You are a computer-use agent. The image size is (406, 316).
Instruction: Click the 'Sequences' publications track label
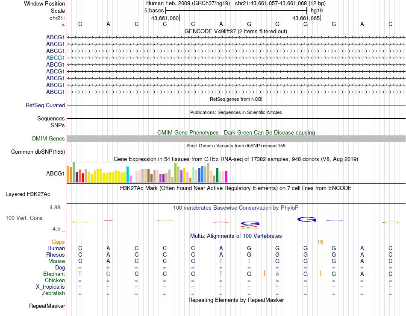coord(51,119)
